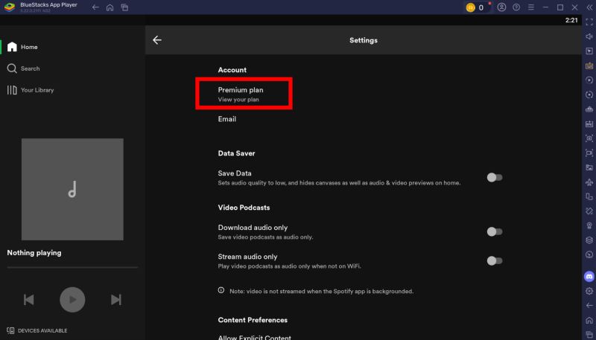The image size is (596, 340).
Task: Toggle the Stream audio only switch
Action: click(x=495, y=260)
